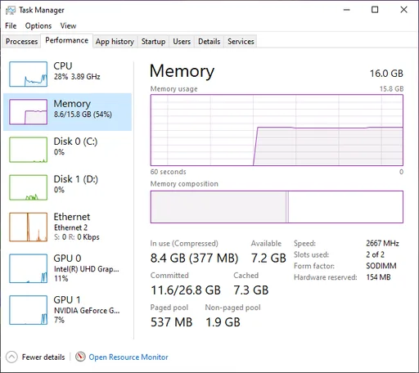Collapse view with Fewer details arrow icon

coord(11,357)
